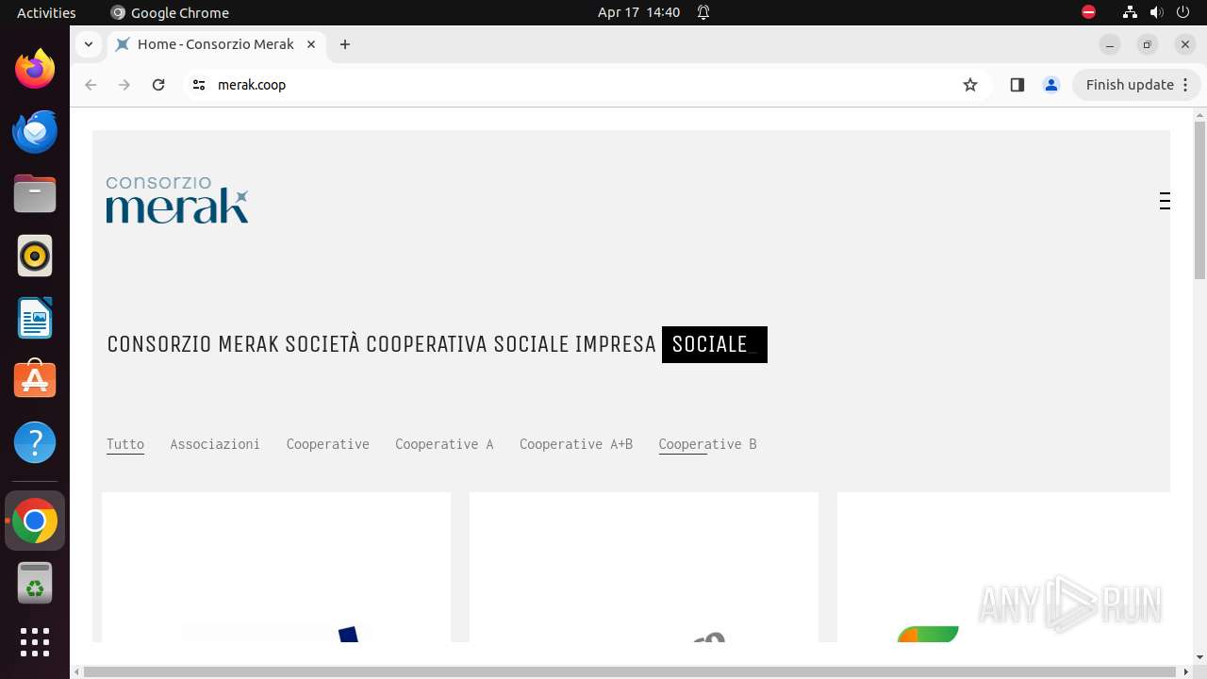Filter by Cooperative B
This screenshot has height=679, width=1207.
[707, 444]
